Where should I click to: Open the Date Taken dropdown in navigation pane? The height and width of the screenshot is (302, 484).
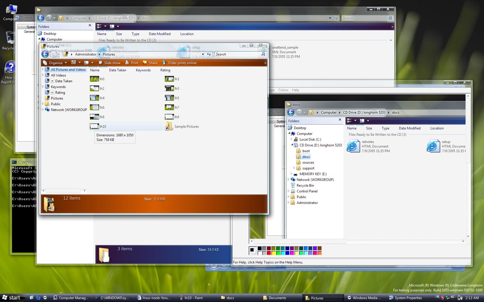click(52, 81)
